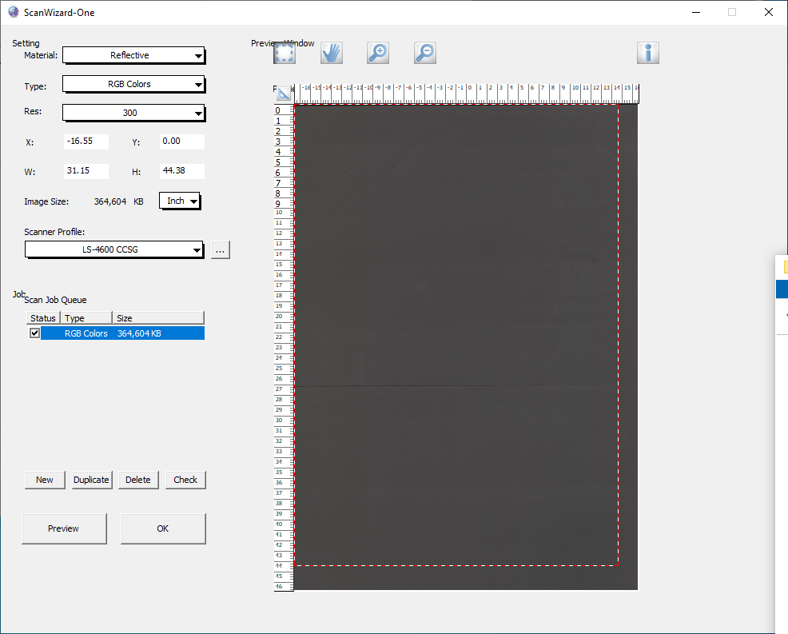Click the W width input field
The image size is (788, 634).
coord(86,171)
